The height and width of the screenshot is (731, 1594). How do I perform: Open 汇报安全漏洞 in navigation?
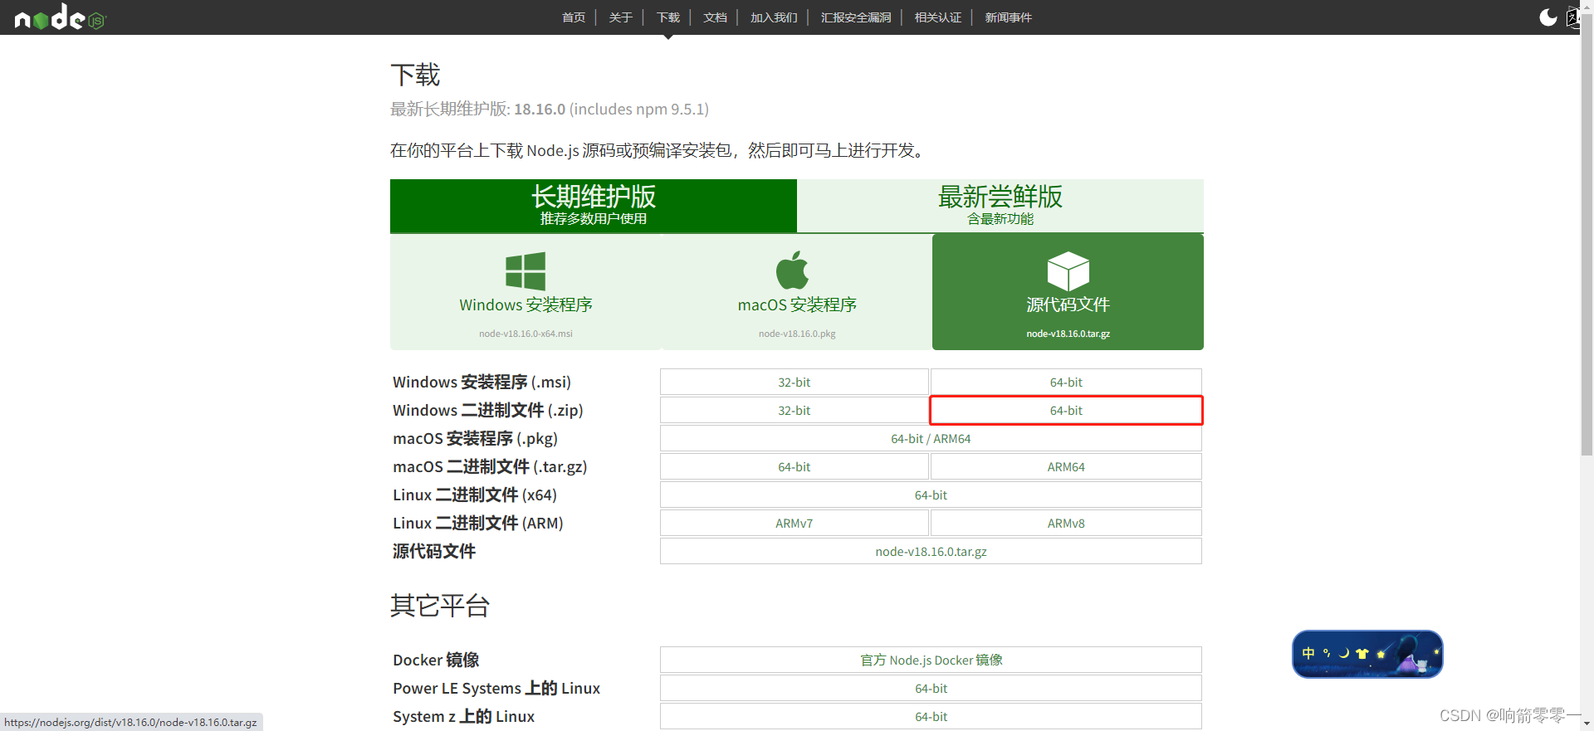point(856,17)
